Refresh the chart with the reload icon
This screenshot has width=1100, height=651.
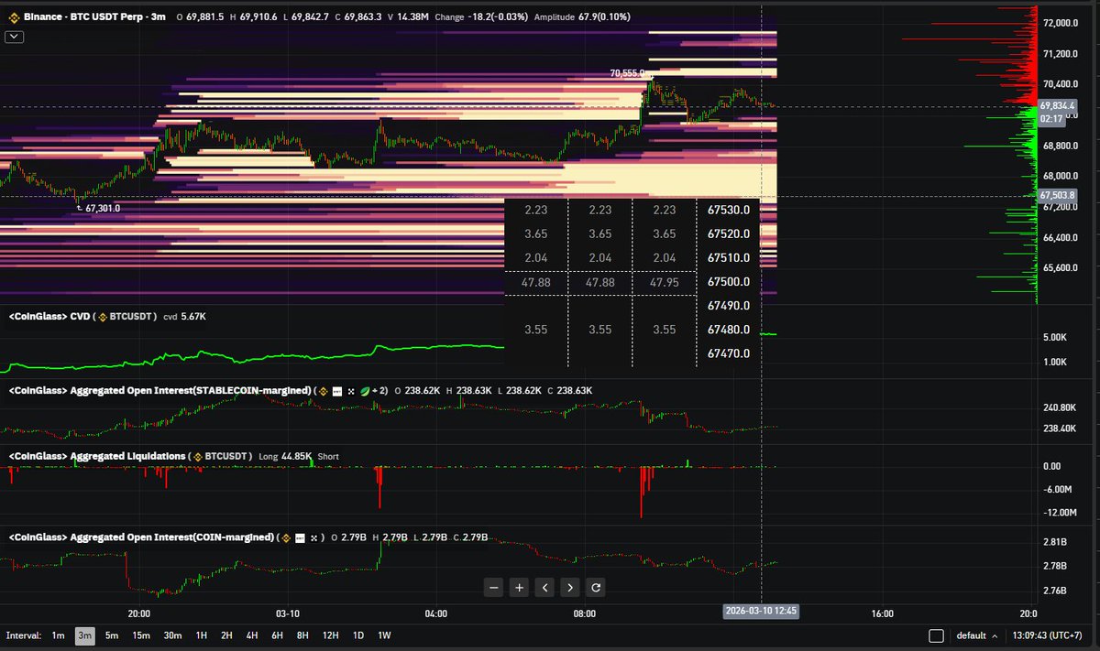[x=594, y=587]
